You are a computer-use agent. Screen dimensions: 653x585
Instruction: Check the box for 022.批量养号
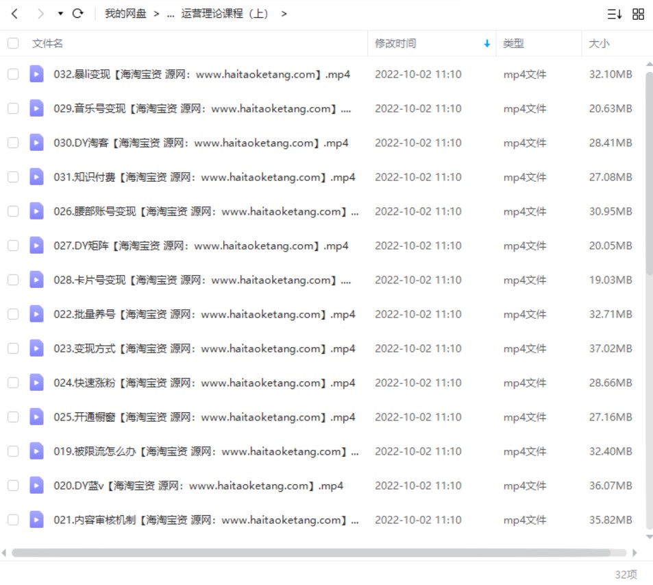click(x=13, y=314)
